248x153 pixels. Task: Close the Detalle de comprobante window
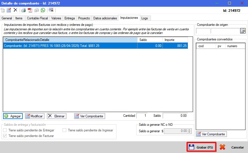(x=242, y=3)
